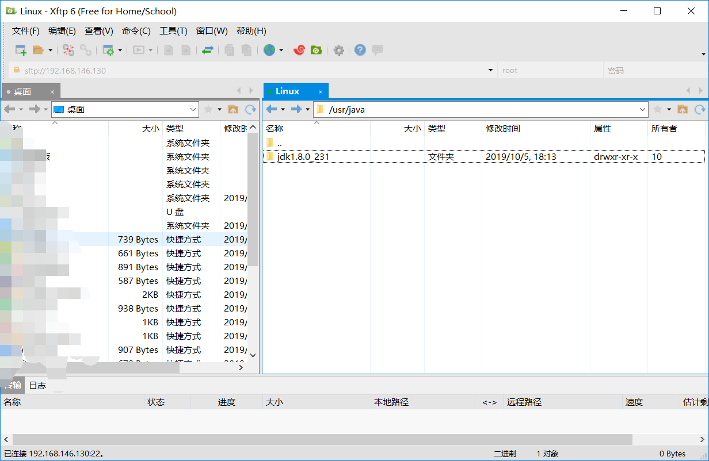The image size is (709, 461).
Task: Sort remote files by 修改时间 column
Action: pos(536,129)
